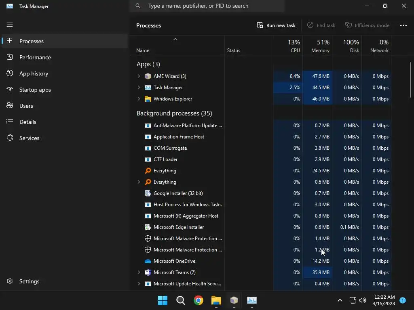Click the Processes sidebar icon
The image size is (414, 310).
tap(10, 41)
